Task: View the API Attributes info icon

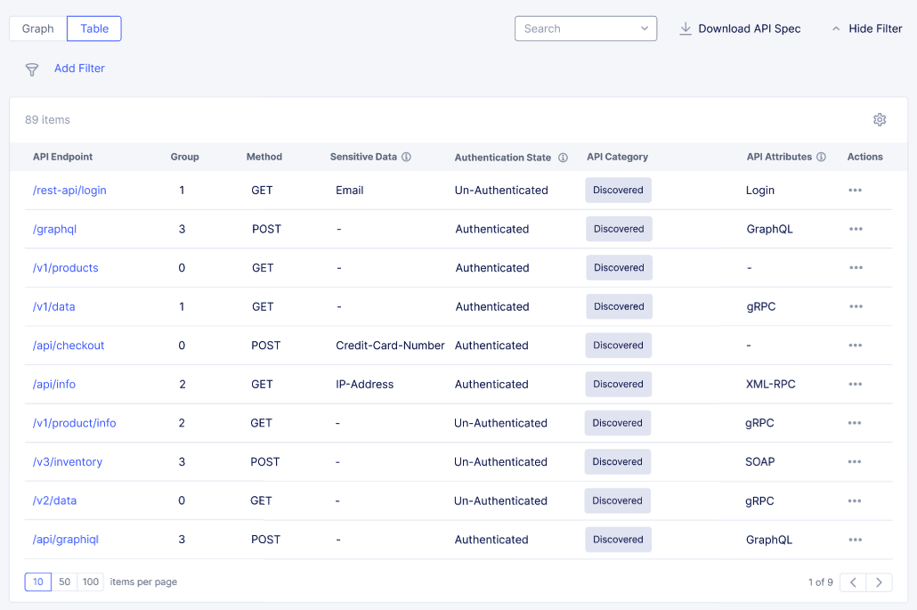Action: [820, 156]
